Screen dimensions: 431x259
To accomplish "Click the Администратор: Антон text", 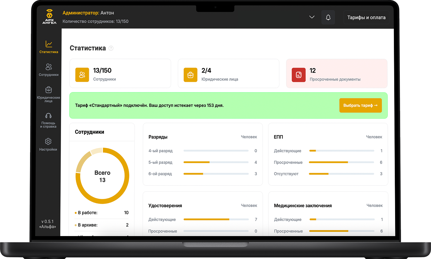I will [88, 13].
